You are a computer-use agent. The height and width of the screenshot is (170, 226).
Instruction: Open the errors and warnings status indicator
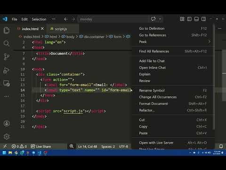tap(19, 146)
